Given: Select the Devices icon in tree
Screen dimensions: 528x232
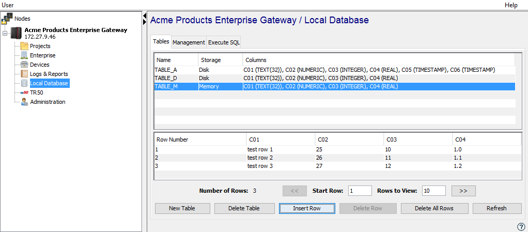Looking at the screenshot, I should click(24, 65).
